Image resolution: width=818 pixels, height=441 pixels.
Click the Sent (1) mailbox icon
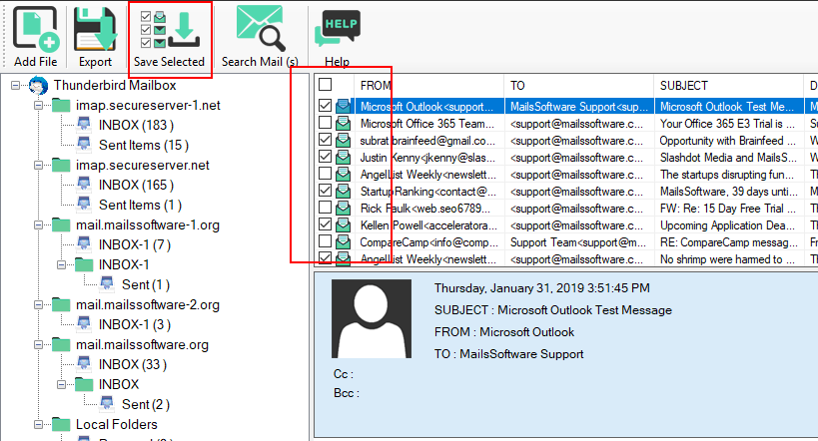point(107,284)
